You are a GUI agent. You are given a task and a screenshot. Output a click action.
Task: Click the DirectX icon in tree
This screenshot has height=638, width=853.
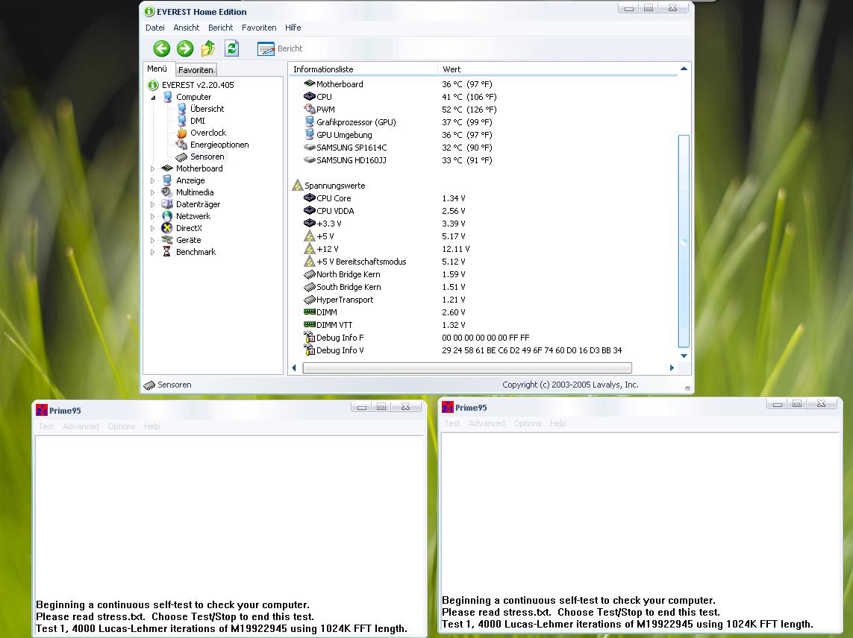coord(167,228)
